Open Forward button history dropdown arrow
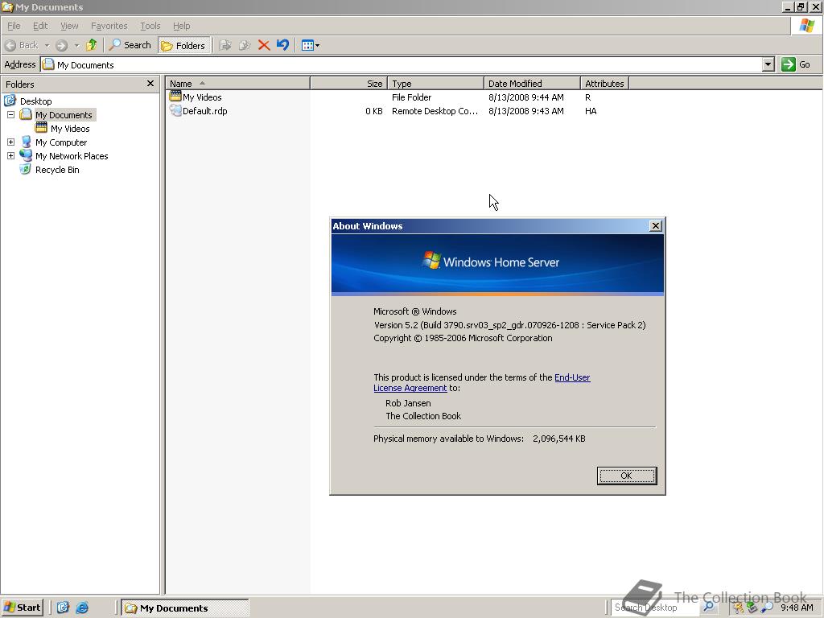This screenshot has height=618, width=824. [x=76, y=46]
